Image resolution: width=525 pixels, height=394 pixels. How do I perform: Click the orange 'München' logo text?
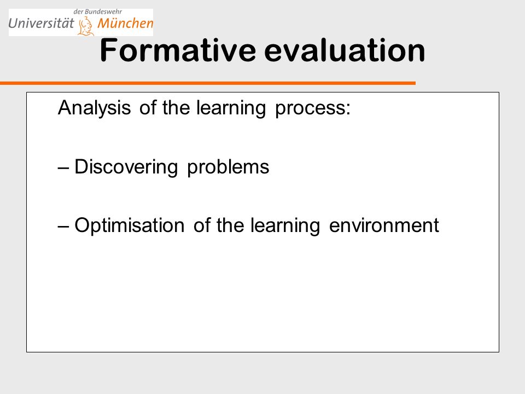coord(125,23)
